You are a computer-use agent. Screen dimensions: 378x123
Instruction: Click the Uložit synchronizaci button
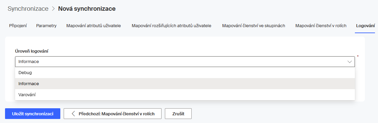click(x=33, y=114)
